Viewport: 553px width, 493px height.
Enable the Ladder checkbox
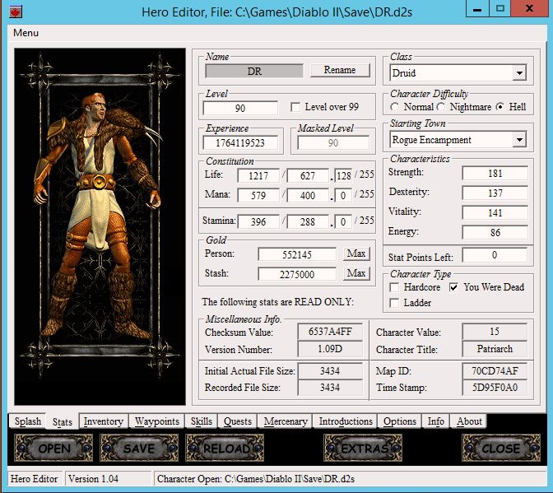click(x=394, y=303)
